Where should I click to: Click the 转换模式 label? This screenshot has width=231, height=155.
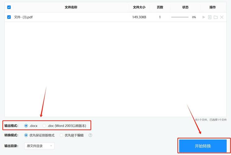(x=11, y=135)
